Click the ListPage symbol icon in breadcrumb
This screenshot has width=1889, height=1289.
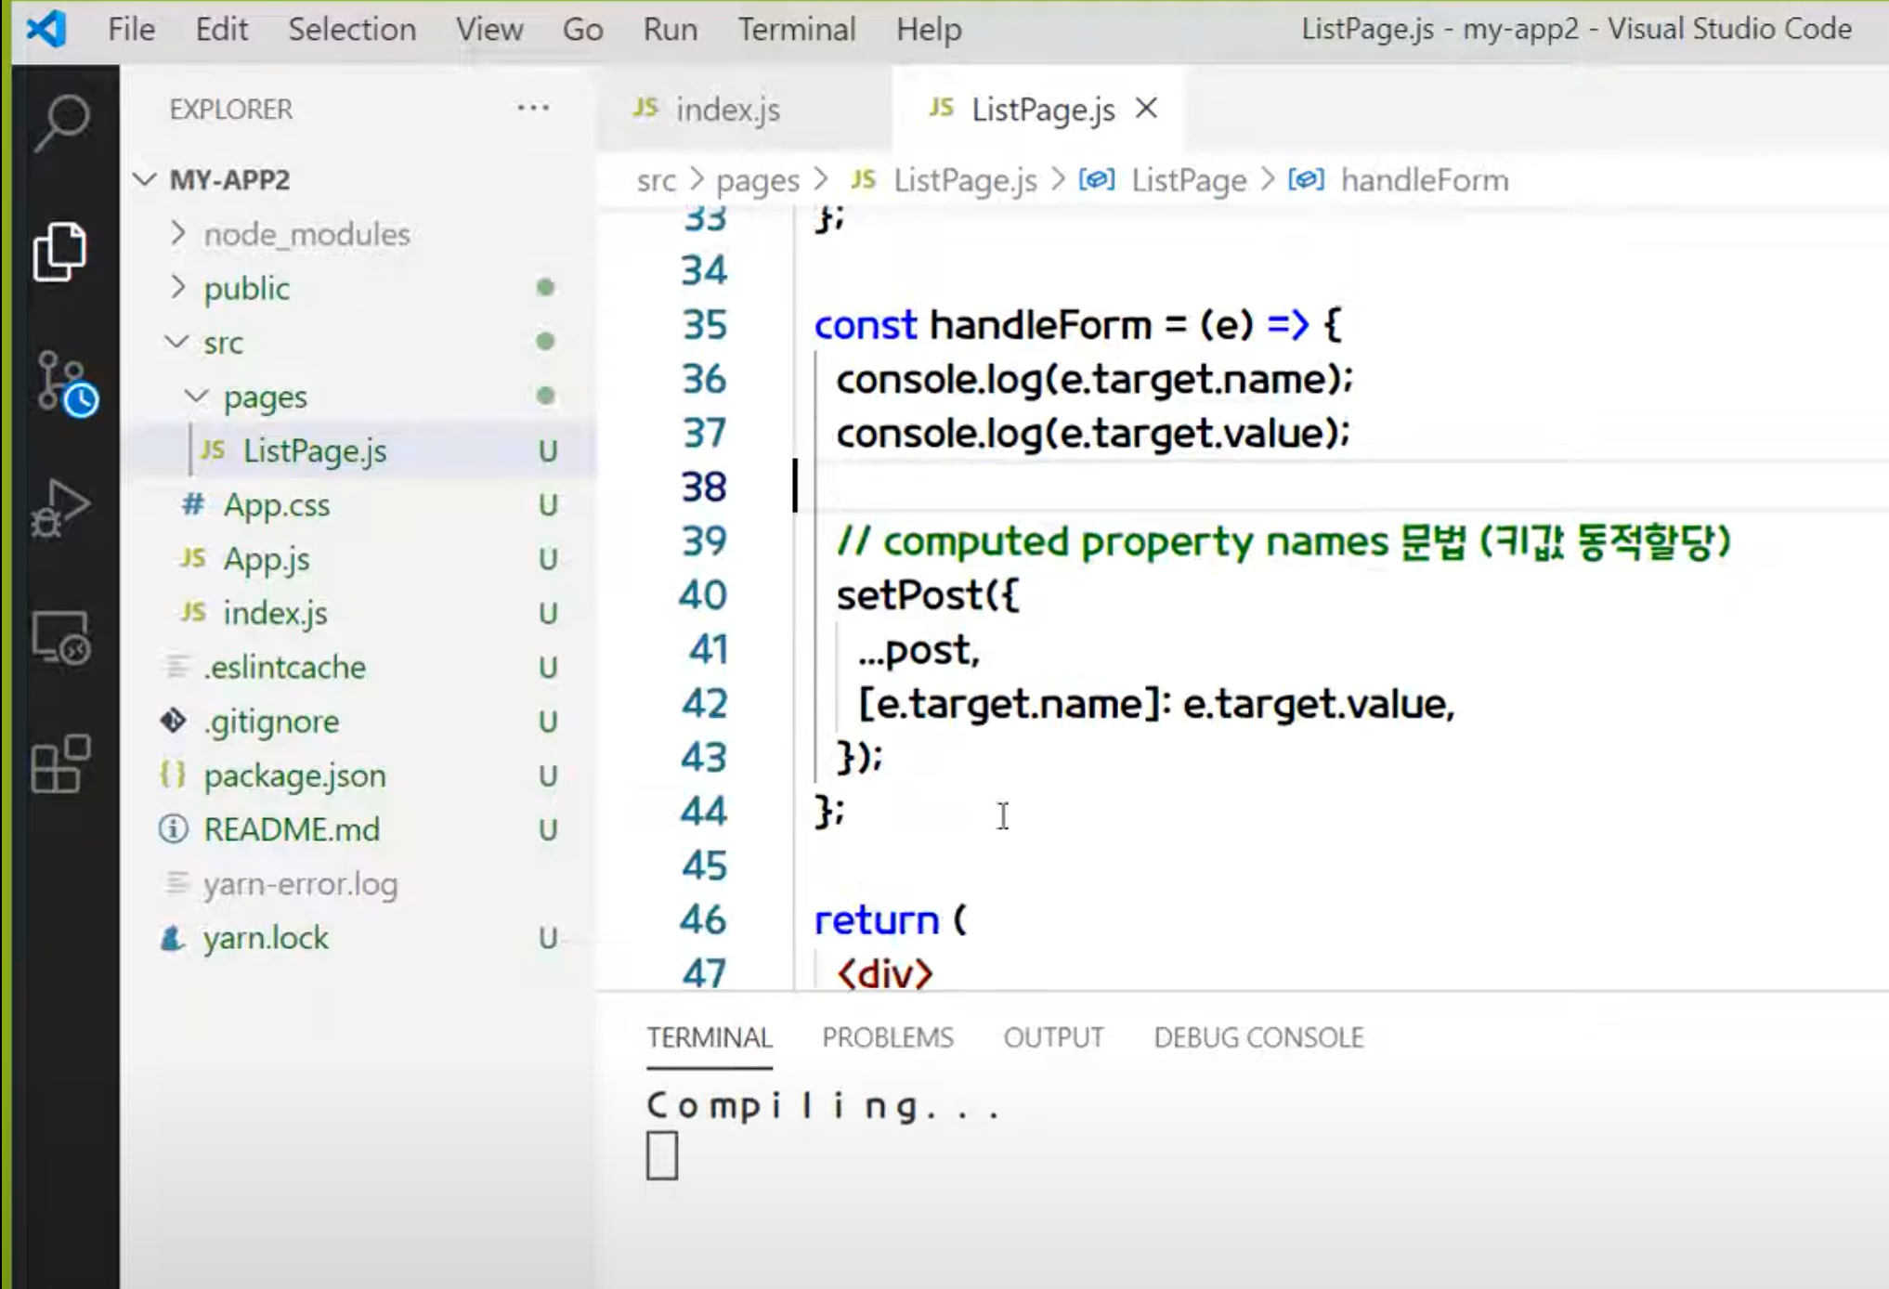pos(1097,179)
